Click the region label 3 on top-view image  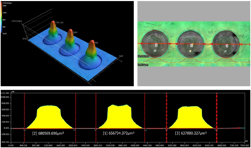tap(227, 46)
